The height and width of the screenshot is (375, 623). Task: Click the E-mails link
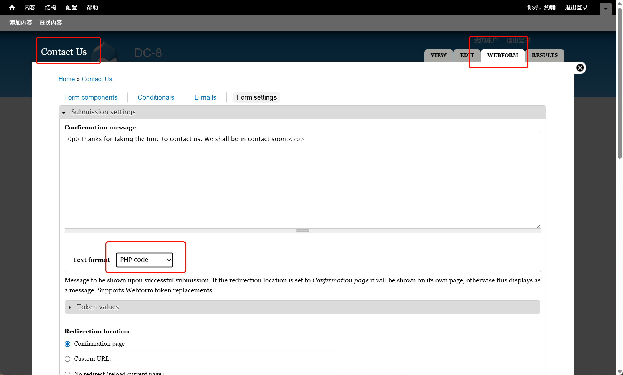tap(205, 97)
